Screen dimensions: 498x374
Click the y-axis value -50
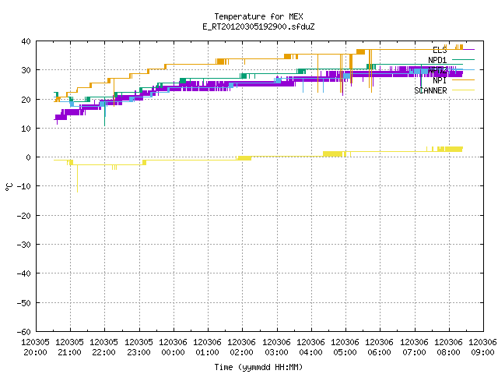coord(24,303)
